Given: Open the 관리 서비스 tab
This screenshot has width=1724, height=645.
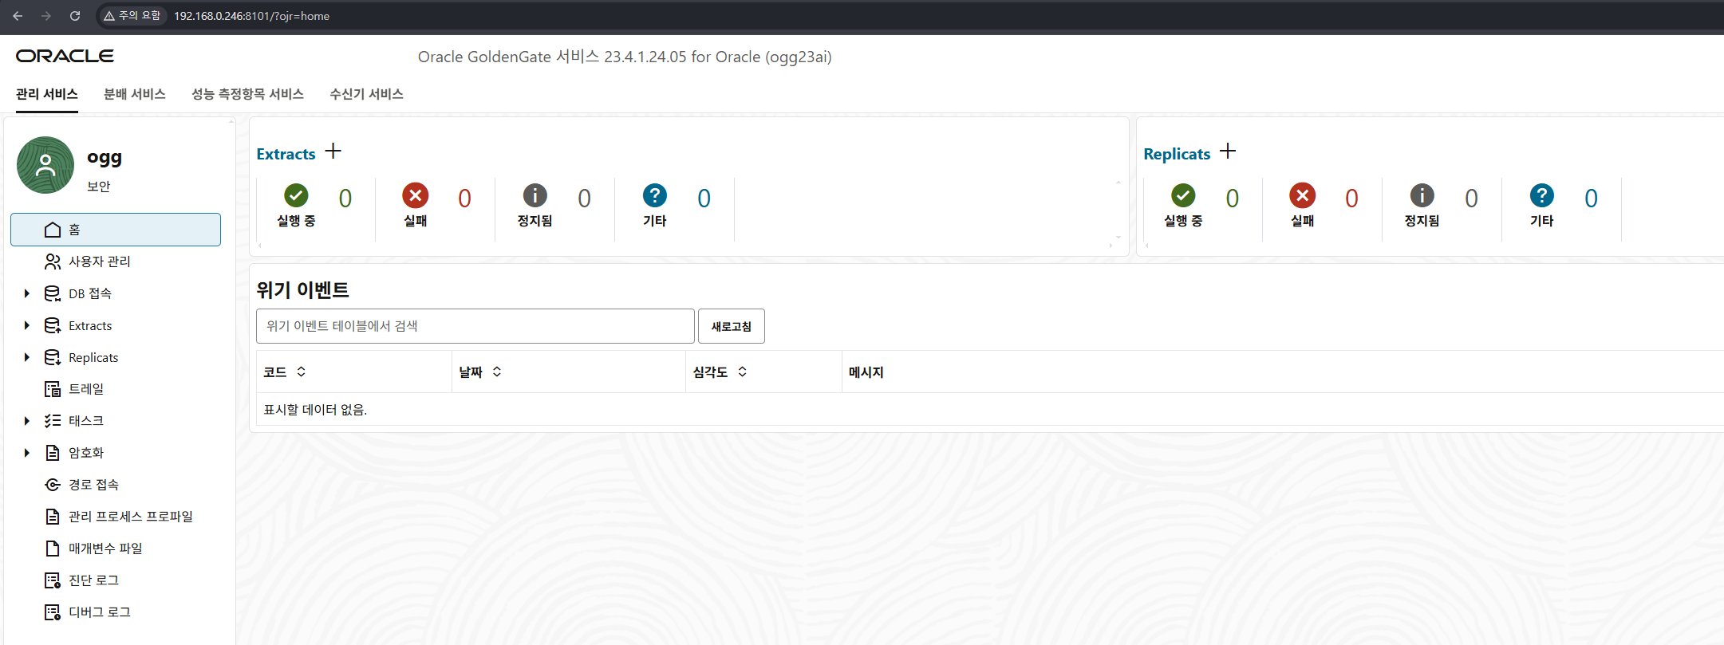Looking at the screenshot, I should 47,94.
